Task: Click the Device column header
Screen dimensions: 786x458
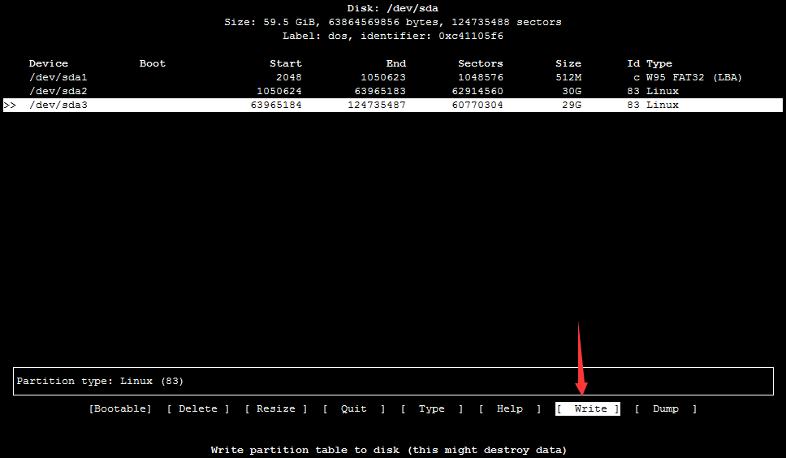Action: [49, 63]
